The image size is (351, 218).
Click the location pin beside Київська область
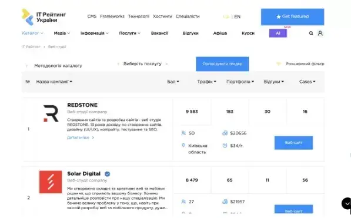(x=183, y=146)
